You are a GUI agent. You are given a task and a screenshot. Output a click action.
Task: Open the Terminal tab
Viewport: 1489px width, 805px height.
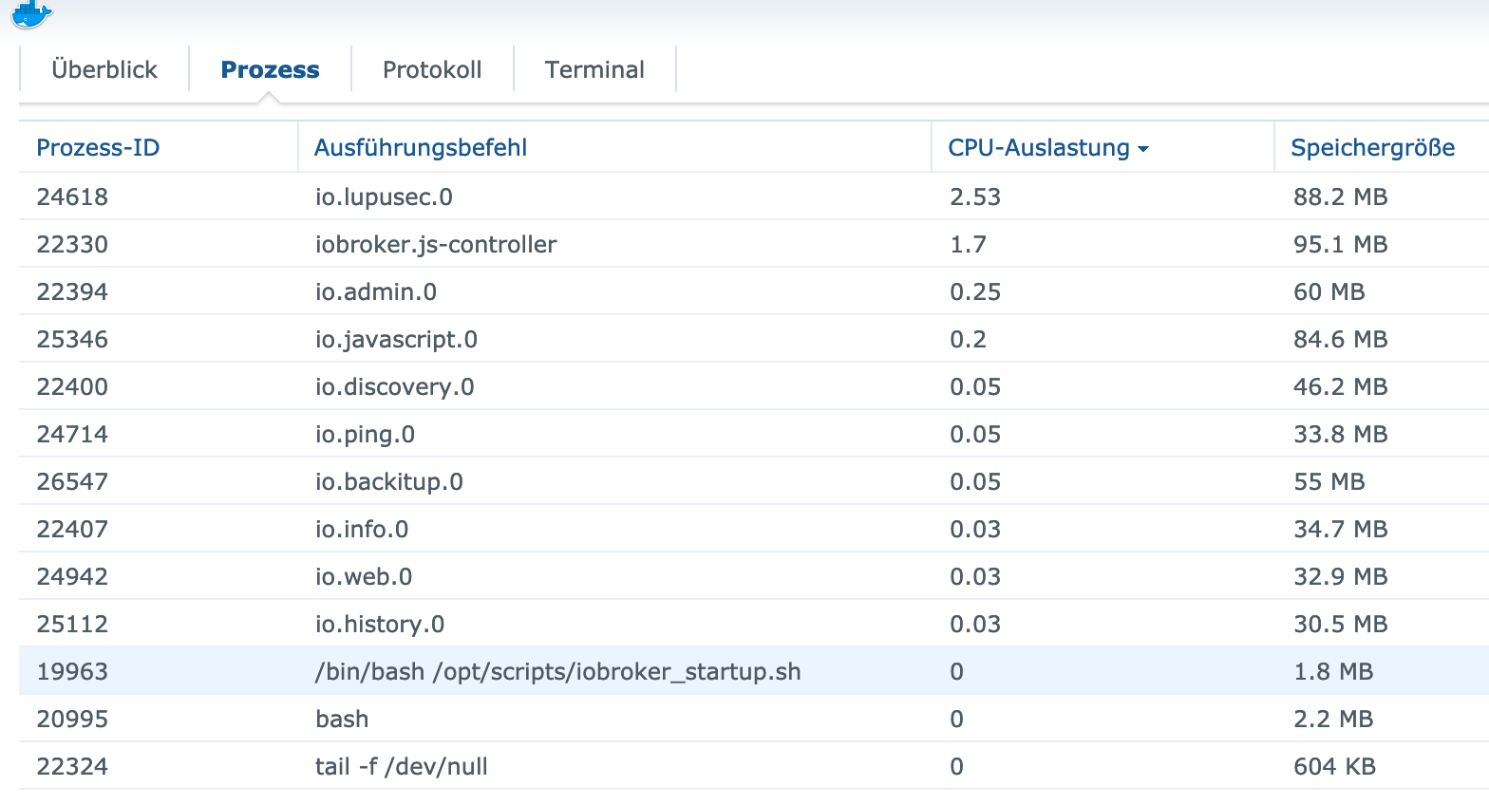(594, 69)
